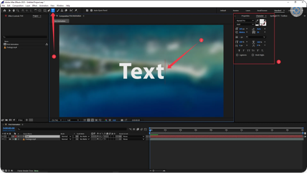Select the Type (T) tool

click(x=53, y=10)
